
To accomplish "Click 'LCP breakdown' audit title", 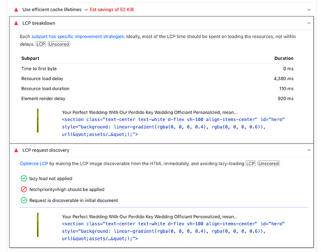I will (x=39, y=23).
